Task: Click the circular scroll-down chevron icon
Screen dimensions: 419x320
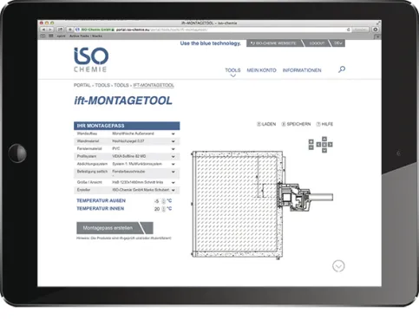Action: click(x=338, y=266)
